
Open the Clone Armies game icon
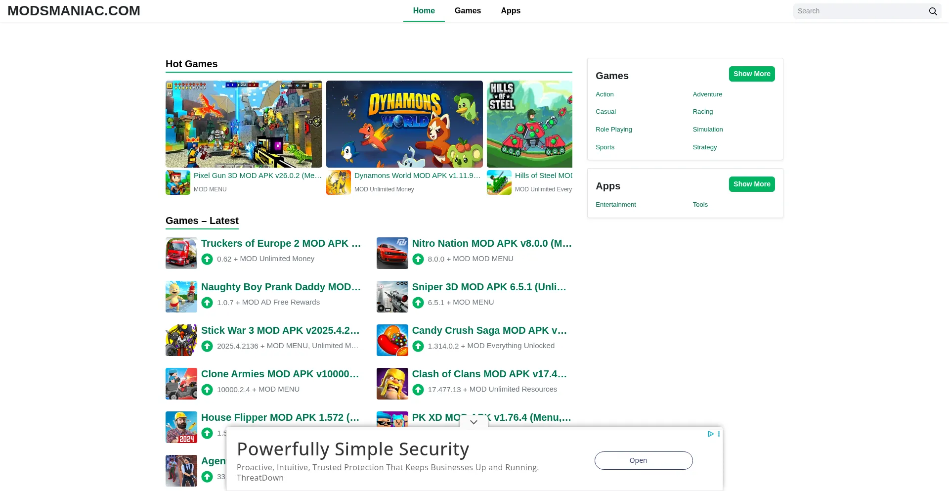[x=181, y=384]
